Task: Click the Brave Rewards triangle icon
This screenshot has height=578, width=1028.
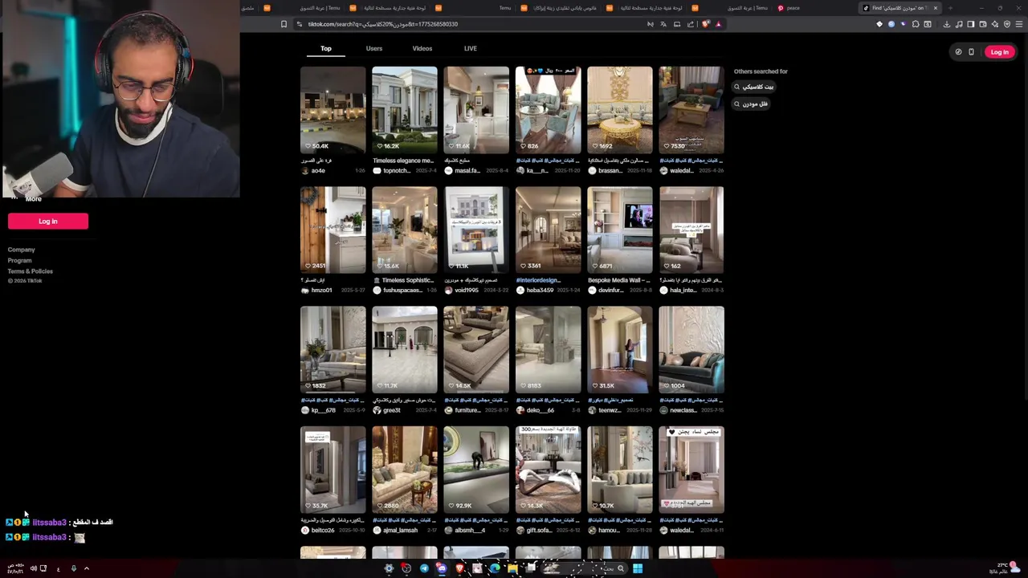Action: click(x=718, y=24)
